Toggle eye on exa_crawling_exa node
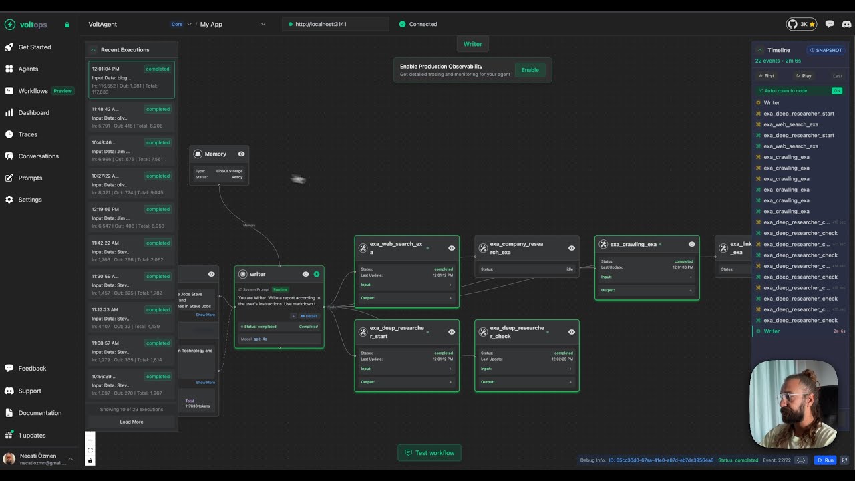855x481 pixels. (x=692, y=244)
